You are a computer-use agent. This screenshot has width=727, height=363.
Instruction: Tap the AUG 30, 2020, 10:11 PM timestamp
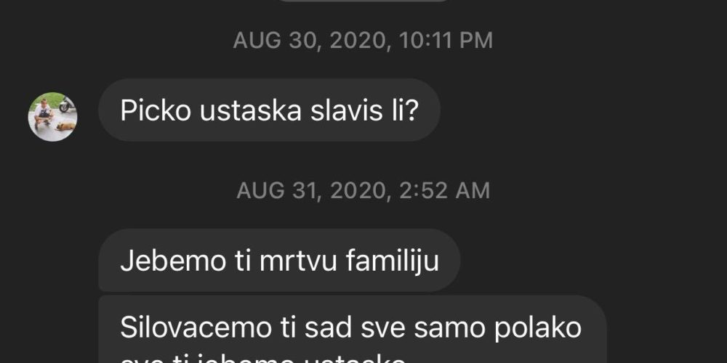(x=363, y=41)
